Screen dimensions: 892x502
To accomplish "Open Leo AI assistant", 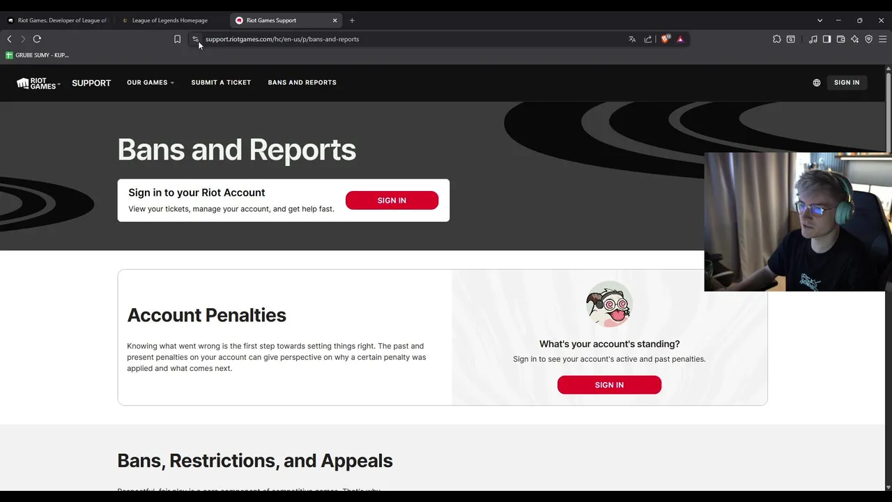I will (x=854, y=39).
